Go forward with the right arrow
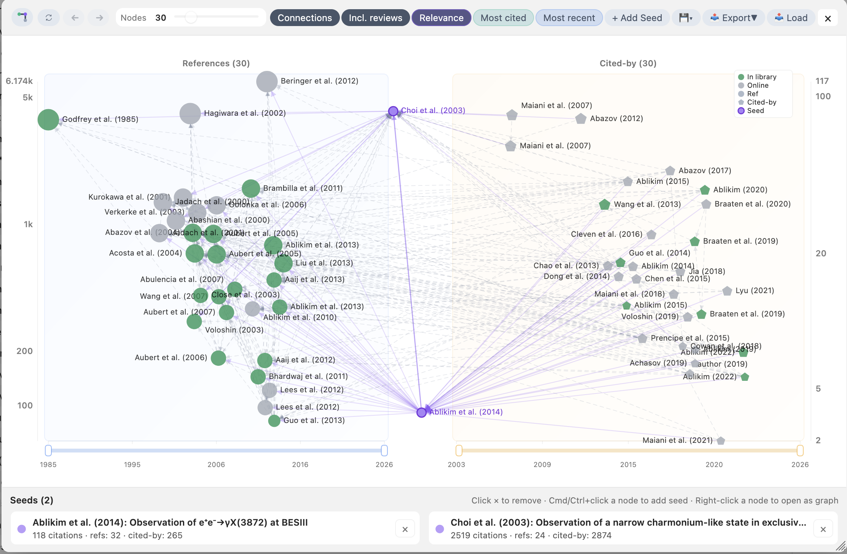The height and width of the screenshot is (554, 847). 99,18
